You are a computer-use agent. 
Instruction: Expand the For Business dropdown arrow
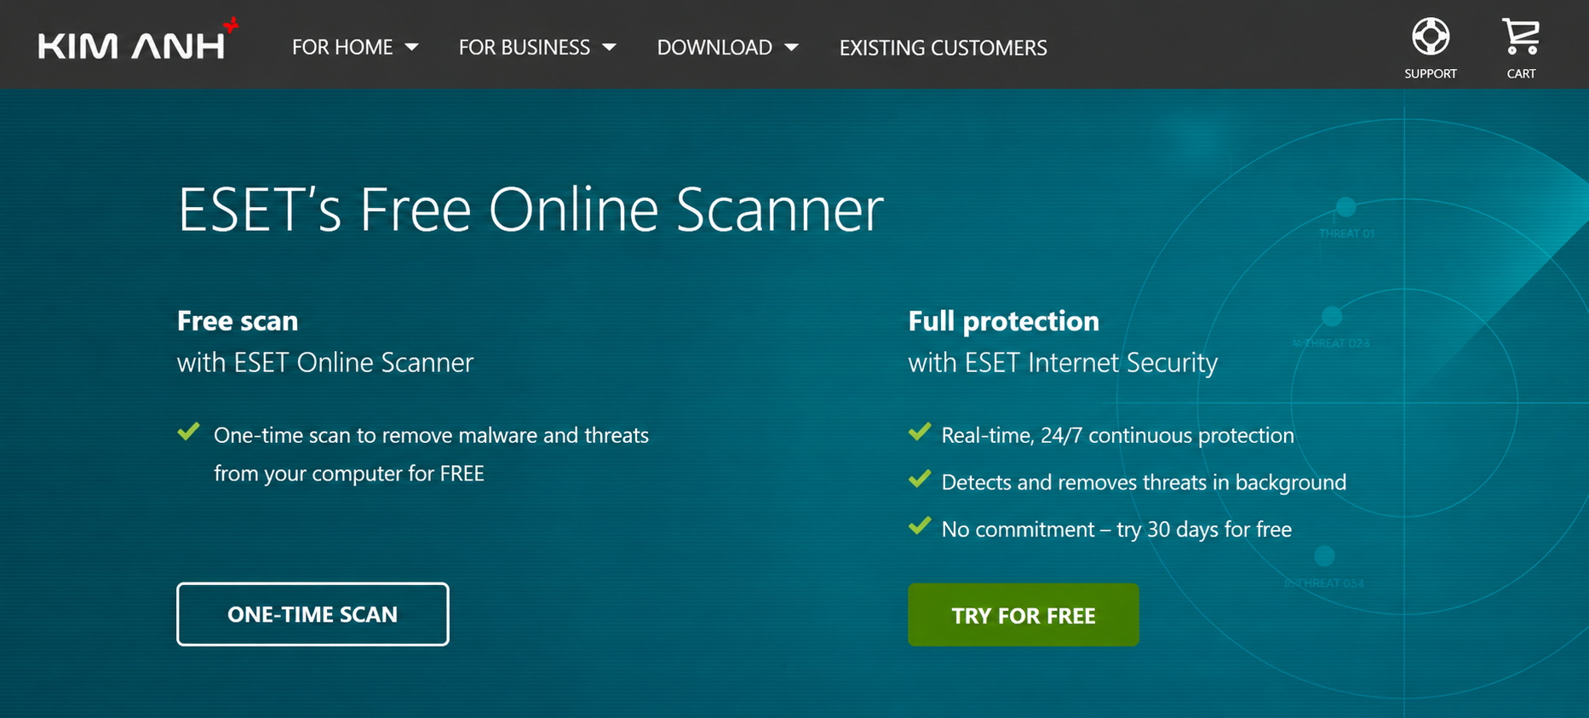609,47
